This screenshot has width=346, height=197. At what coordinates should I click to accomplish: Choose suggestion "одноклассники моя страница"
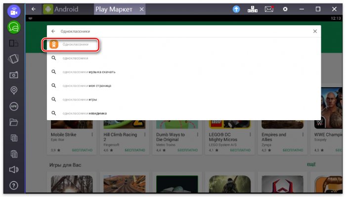point(87,86)
